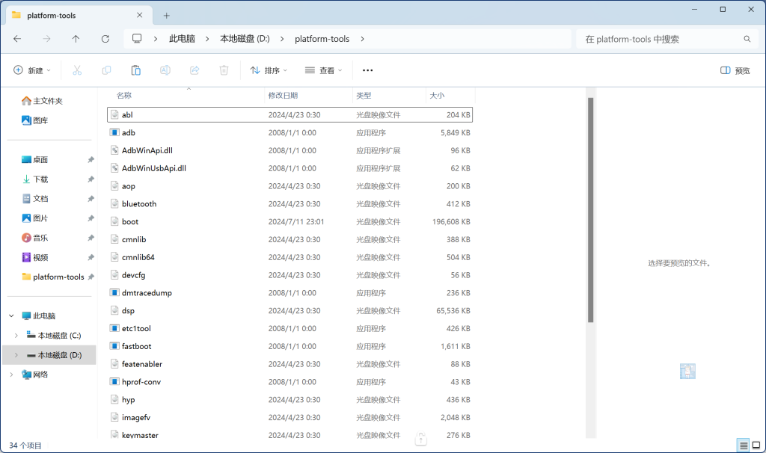Click the Rename icon in toolbar

pyautogui.click(x=165, y=70)
